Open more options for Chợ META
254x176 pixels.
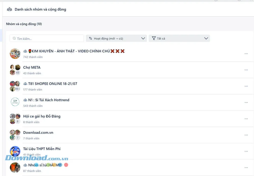pos(246,70)
